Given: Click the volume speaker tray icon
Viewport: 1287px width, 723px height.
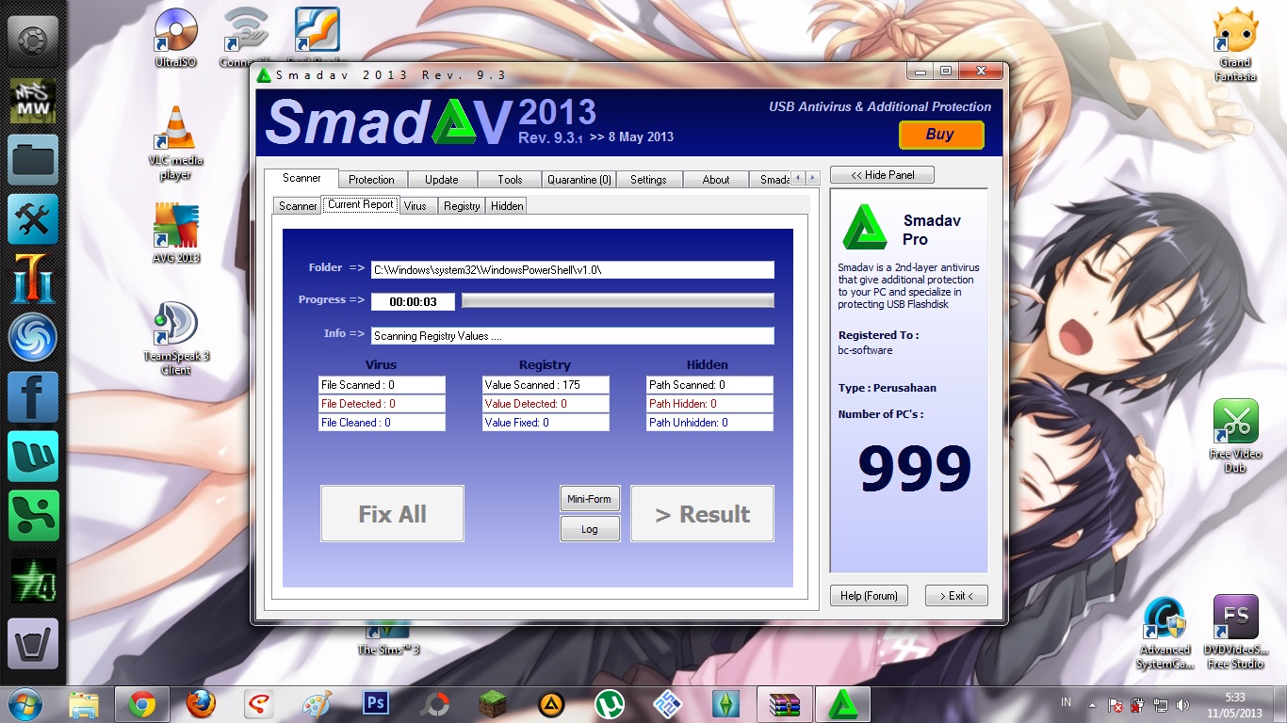Looking at the screenshot, I should (x=1183, y=704).
